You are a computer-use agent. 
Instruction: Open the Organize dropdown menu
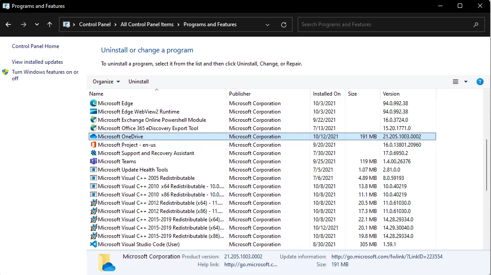106,82
